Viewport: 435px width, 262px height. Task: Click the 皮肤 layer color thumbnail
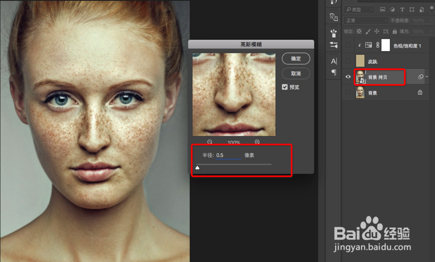click(360, 61)
